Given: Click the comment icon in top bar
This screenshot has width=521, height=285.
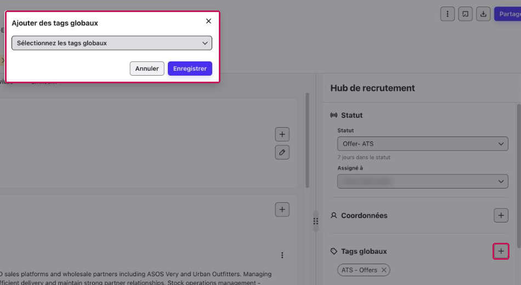Looking at the screenshot, I should tap(465, 14).
